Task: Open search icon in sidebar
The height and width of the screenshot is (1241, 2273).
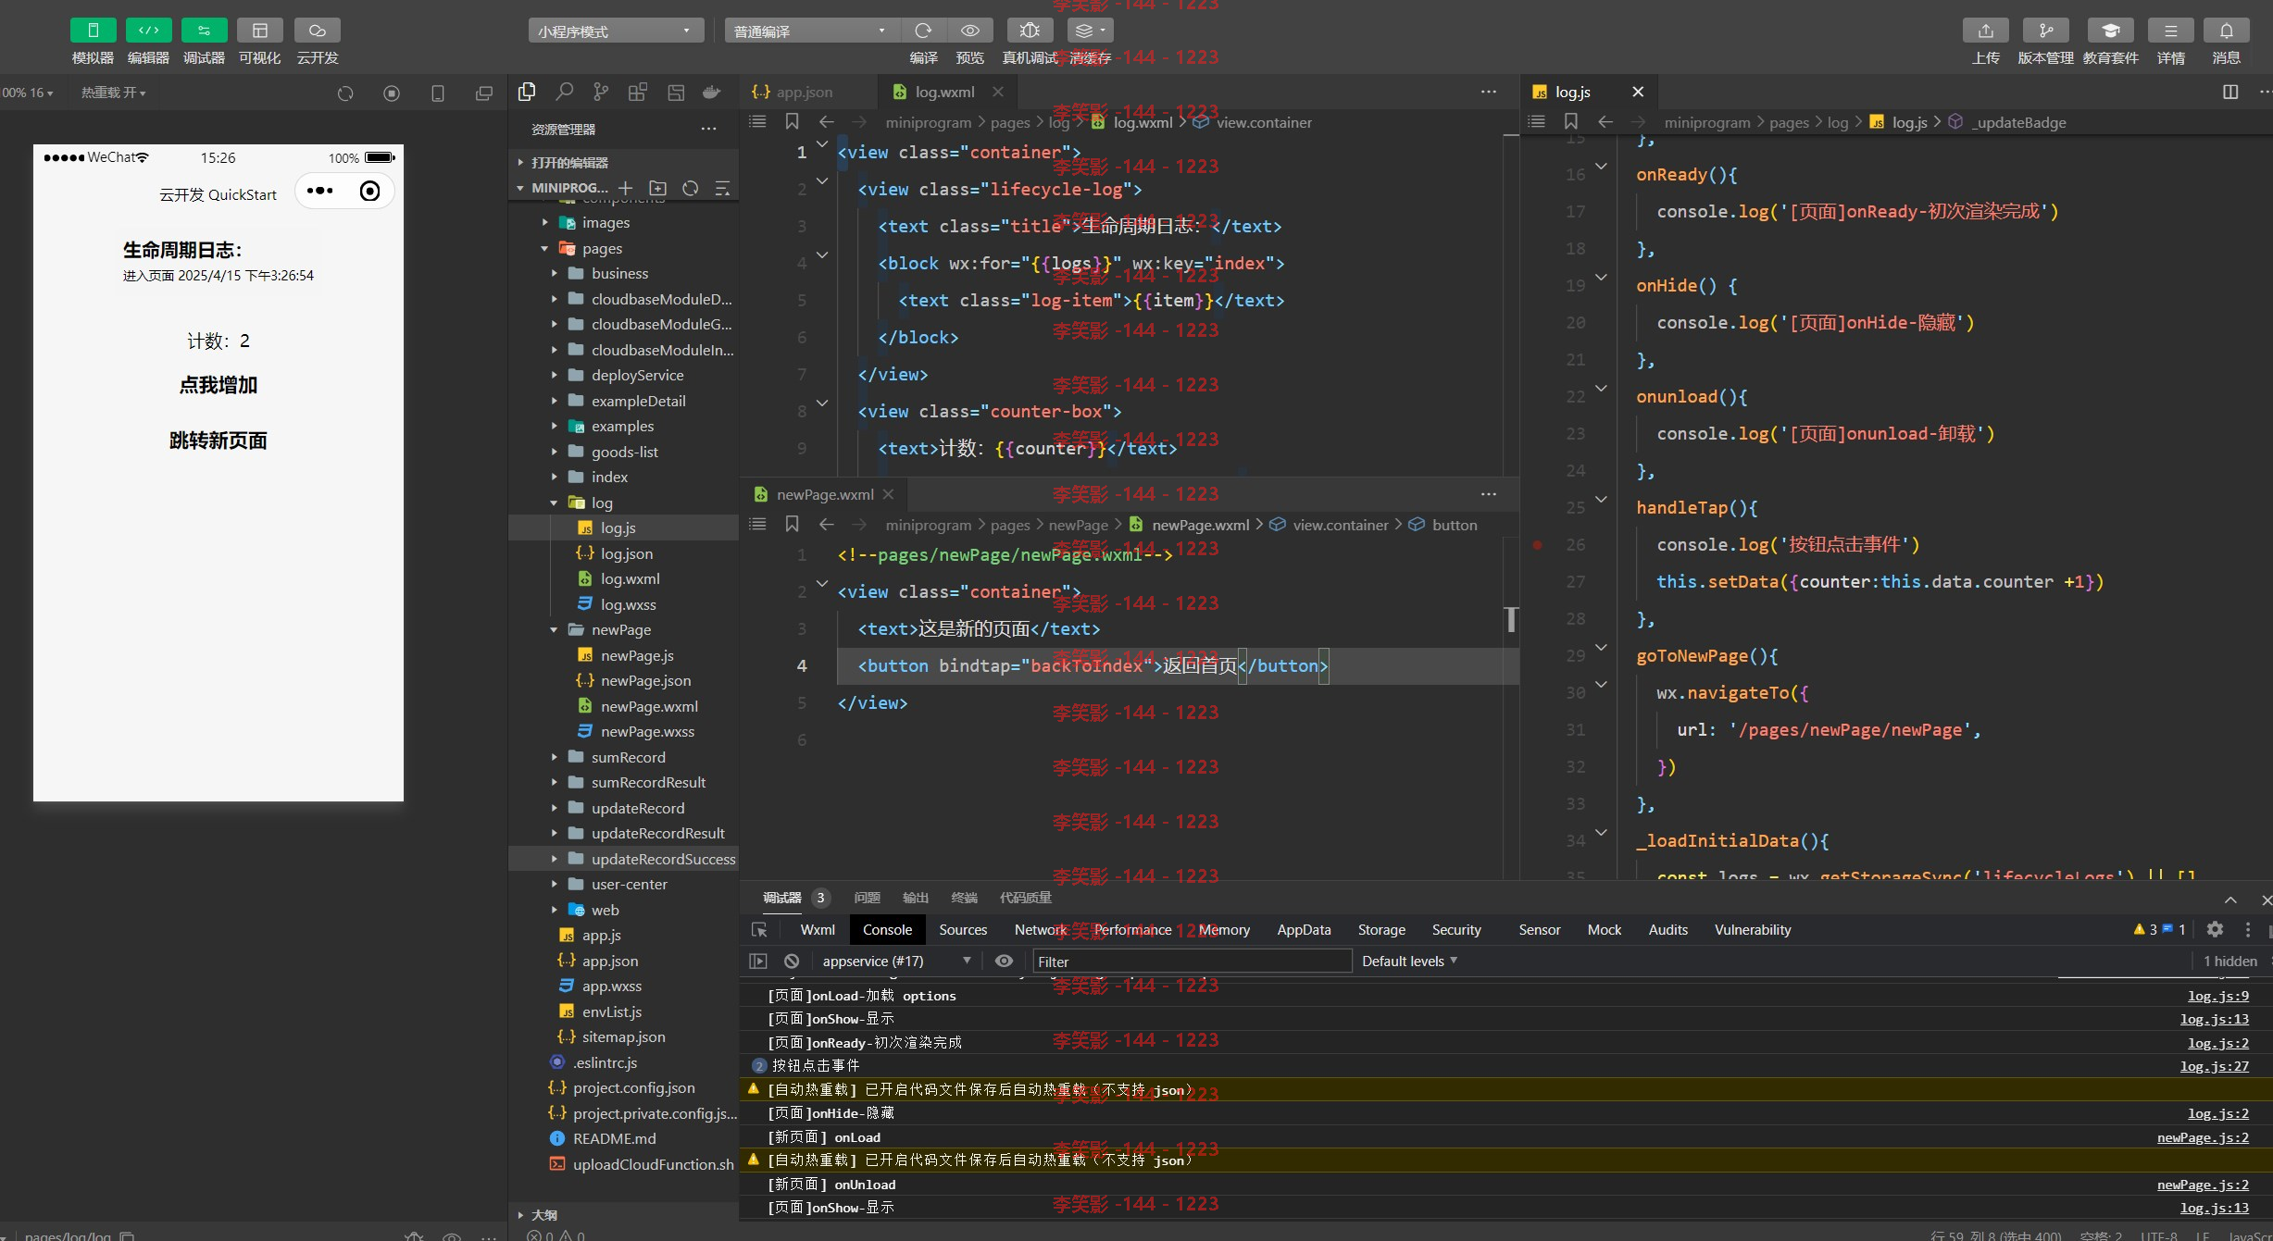Action: pyautogui.click(x=564, y=92)
